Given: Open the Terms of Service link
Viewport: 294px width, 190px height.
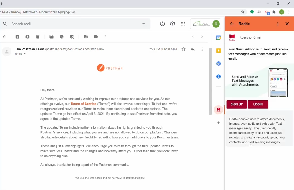Looking at the screenshot, I should pyautogui.click(x=83, y=104).
